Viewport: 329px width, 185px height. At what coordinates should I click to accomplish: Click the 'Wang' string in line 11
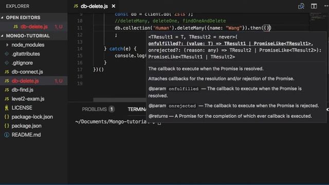tap(233, 28)
